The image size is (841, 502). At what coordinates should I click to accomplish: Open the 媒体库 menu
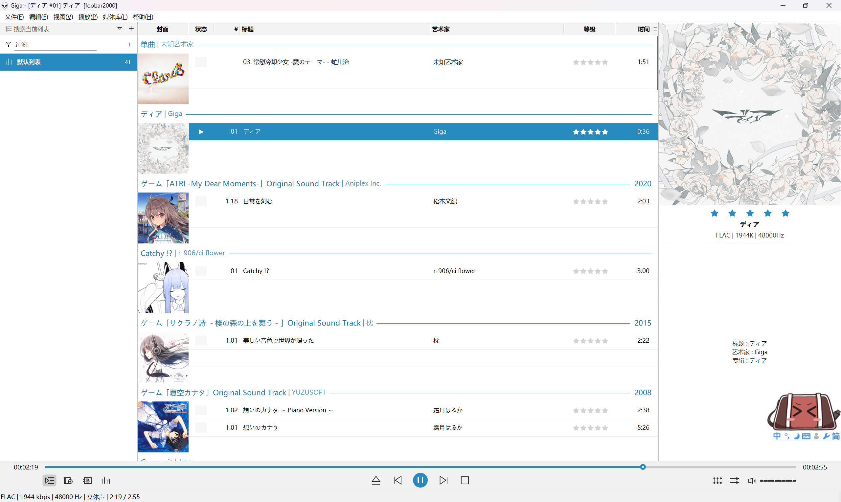point(115,17)
